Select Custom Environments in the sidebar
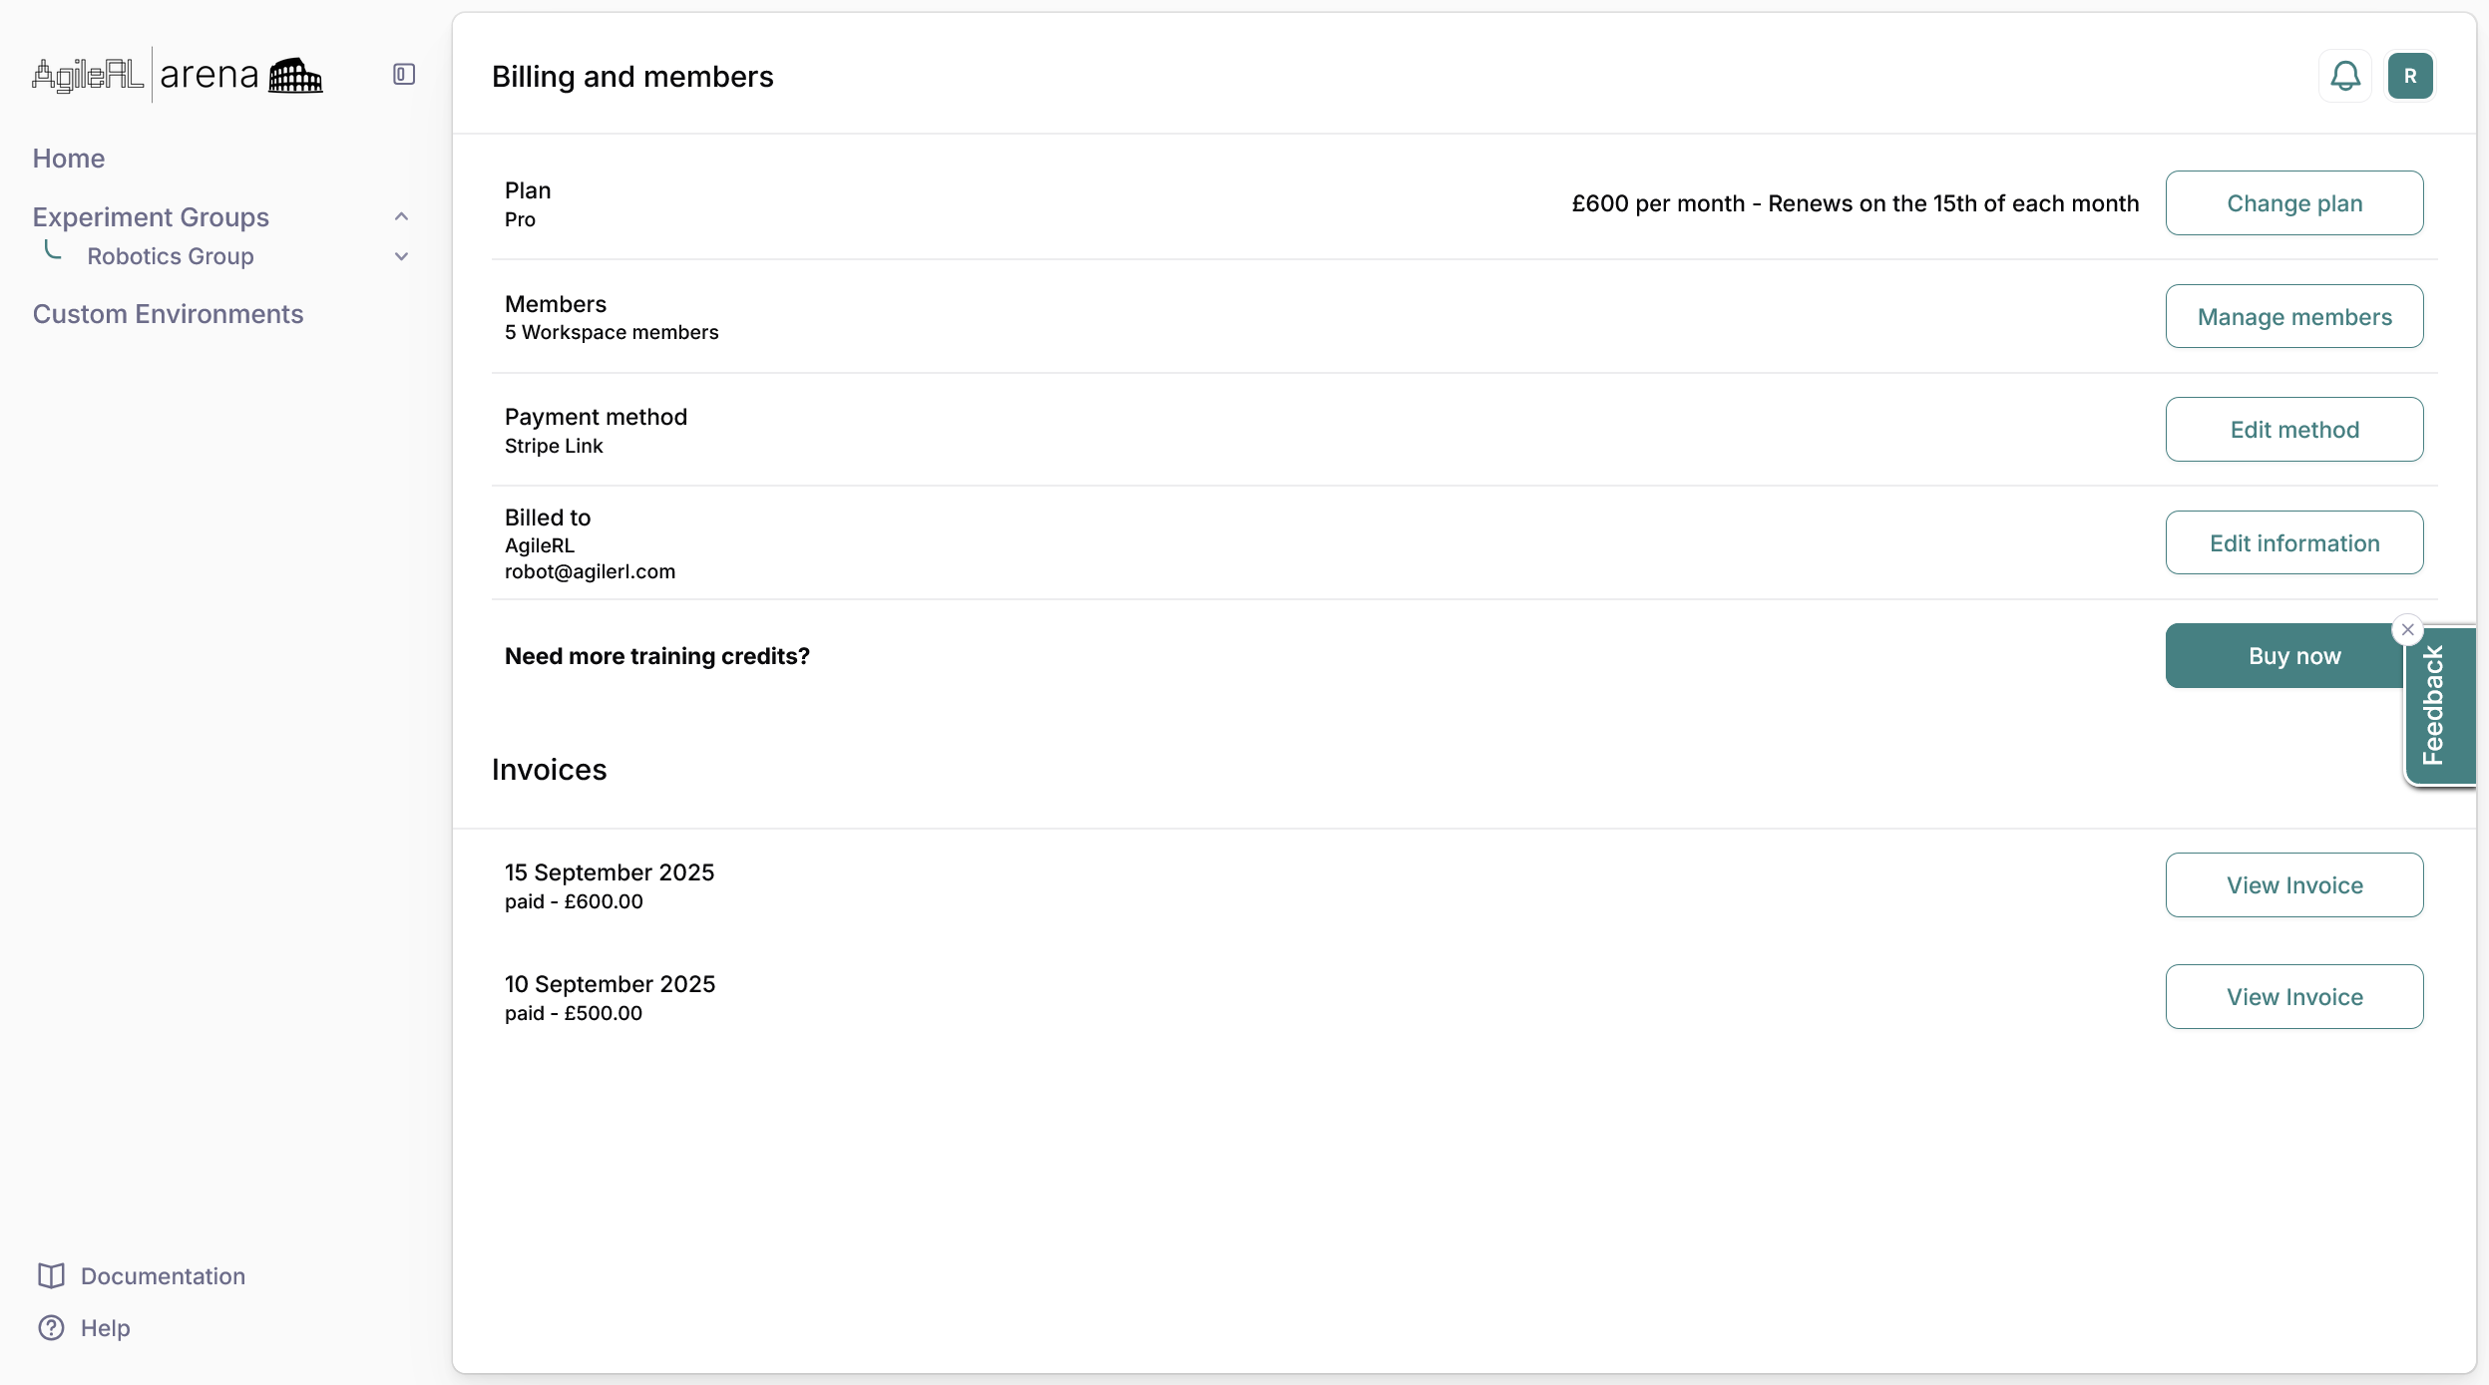 pos(167,313)
